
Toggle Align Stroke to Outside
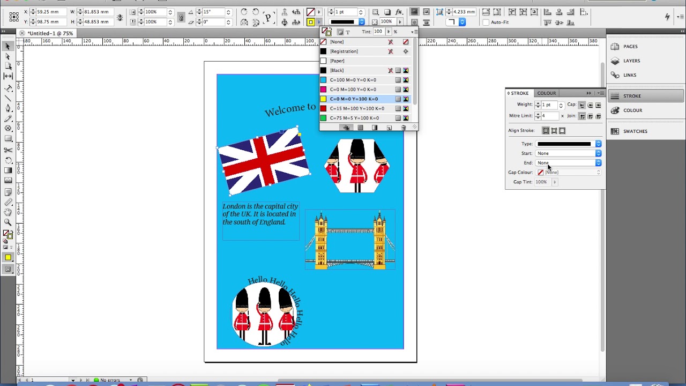(562, 131)
